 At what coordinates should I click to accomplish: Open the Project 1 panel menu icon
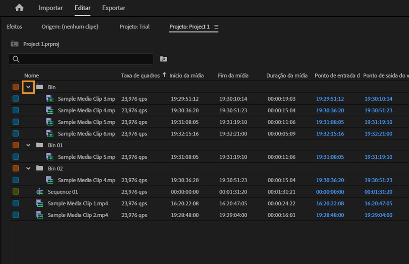pyautogui.click(x=216, y=27)
